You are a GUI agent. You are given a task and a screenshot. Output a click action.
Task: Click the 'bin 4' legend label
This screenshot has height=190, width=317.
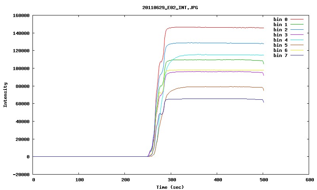281,40
